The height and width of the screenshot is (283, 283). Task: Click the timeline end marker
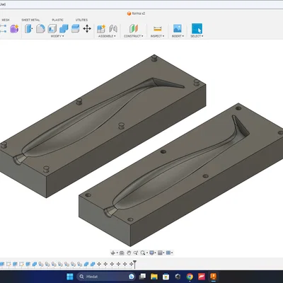click(134, 265)
